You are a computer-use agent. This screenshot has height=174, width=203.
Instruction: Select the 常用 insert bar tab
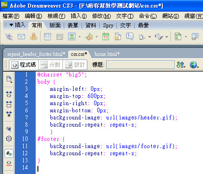(37, 25)
